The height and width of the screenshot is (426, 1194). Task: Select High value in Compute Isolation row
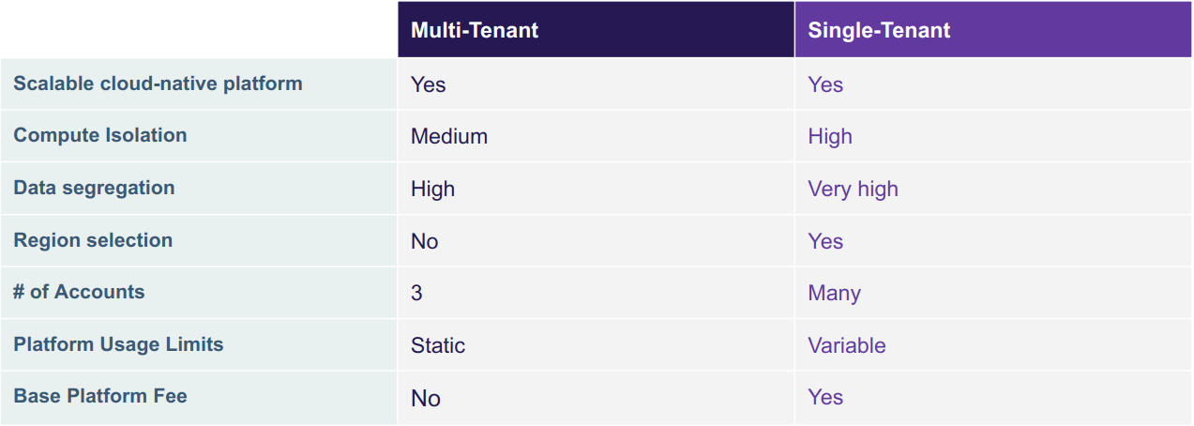830,136
